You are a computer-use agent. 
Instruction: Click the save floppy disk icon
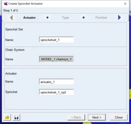[x=16, y=117]
